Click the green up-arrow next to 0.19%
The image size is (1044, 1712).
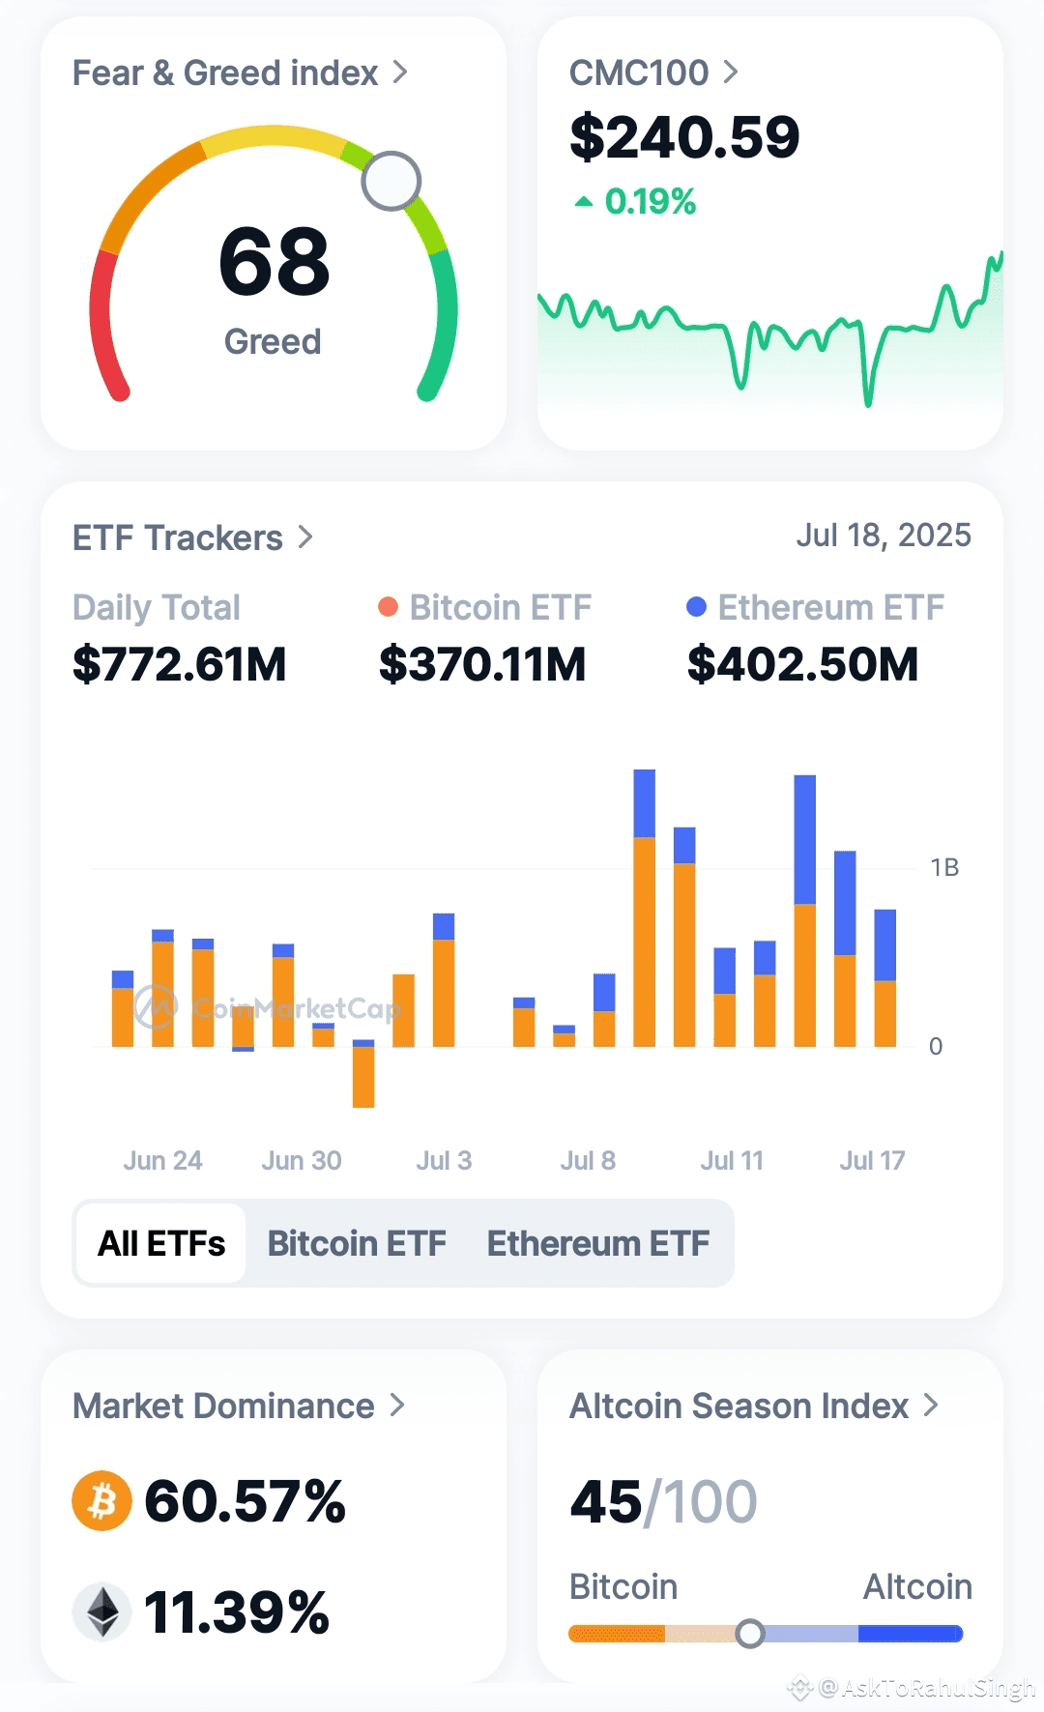tap(583, 202)
